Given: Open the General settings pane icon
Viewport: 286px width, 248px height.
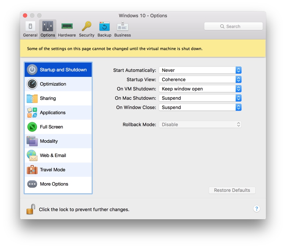Looking at the screenshot, I should pos(30,26).
